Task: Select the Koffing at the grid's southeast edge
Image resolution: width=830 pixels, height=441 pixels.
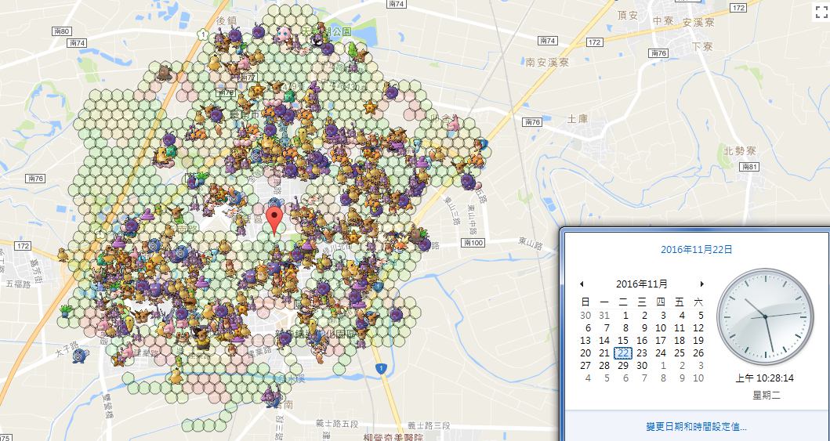Action: point(396,315)
